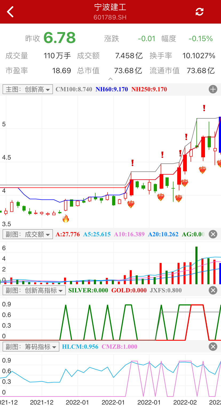
Task: Tap the 宁波建工 stock title
Action: pyautogui.click(x=110, y=7)
